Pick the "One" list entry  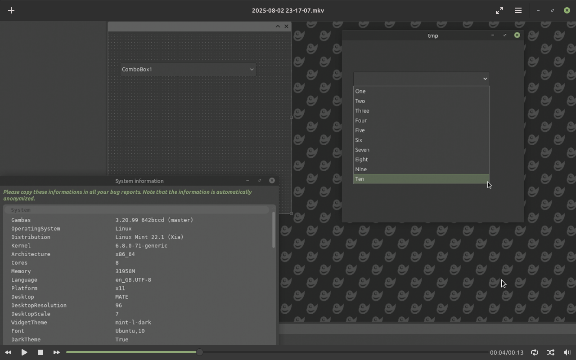[x=421, y=91]
